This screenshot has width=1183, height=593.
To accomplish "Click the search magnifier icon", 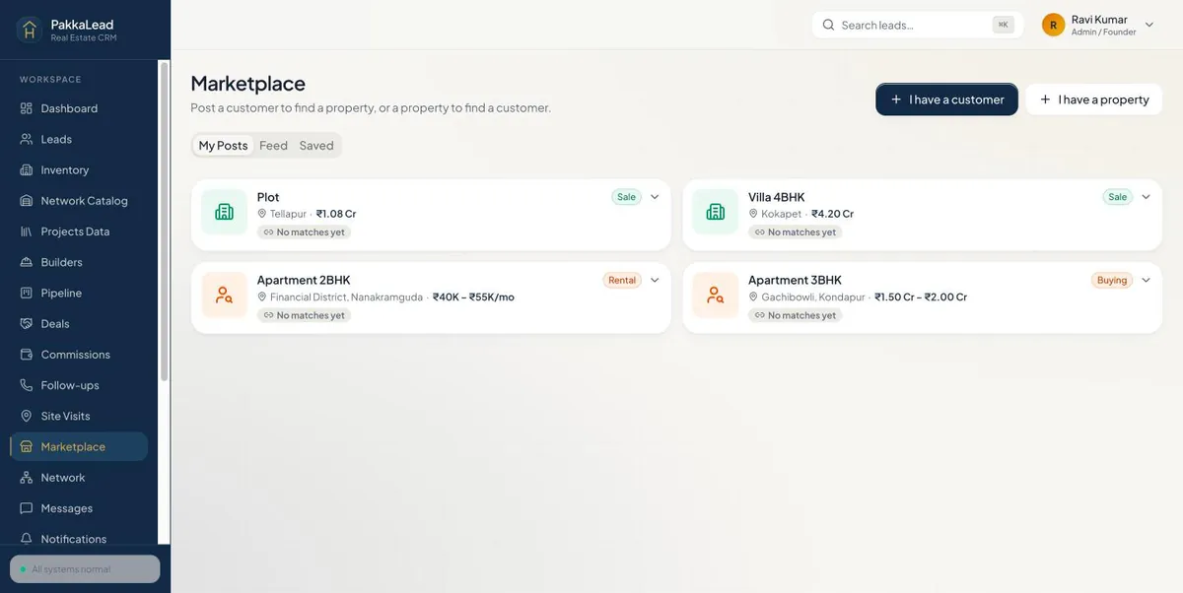I will (828, 25).
